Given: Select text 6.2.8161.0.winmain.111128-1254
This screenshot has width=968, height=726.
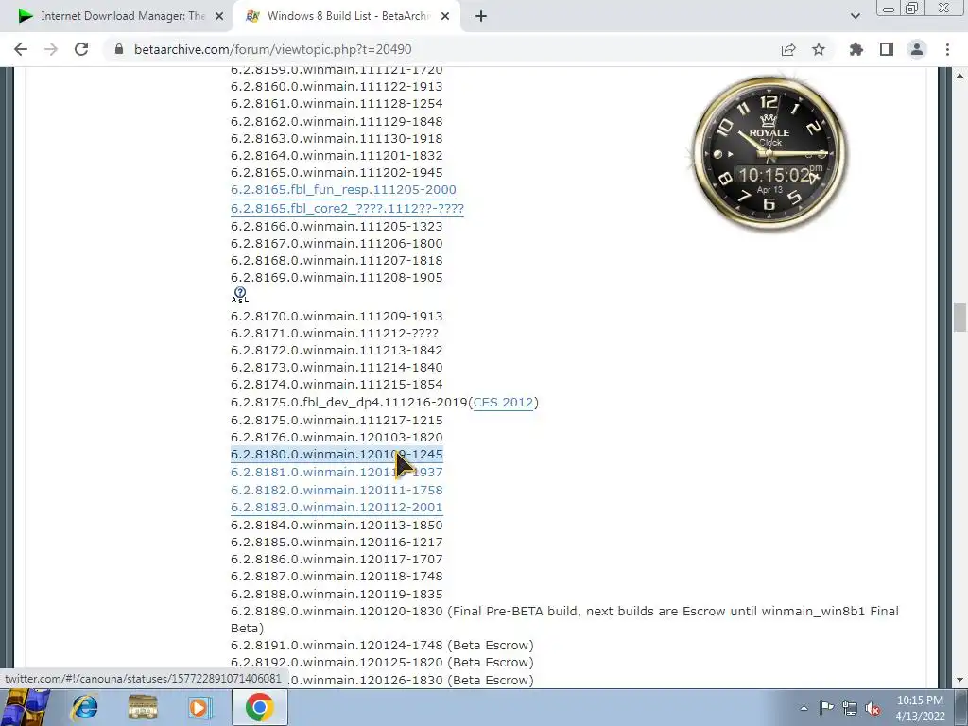Looking at the screenshot, I should [x=337, y=104].
